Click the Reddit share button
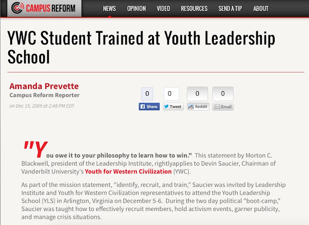The image size is (309, 225). pyautogui.click(x=198, y=107)
